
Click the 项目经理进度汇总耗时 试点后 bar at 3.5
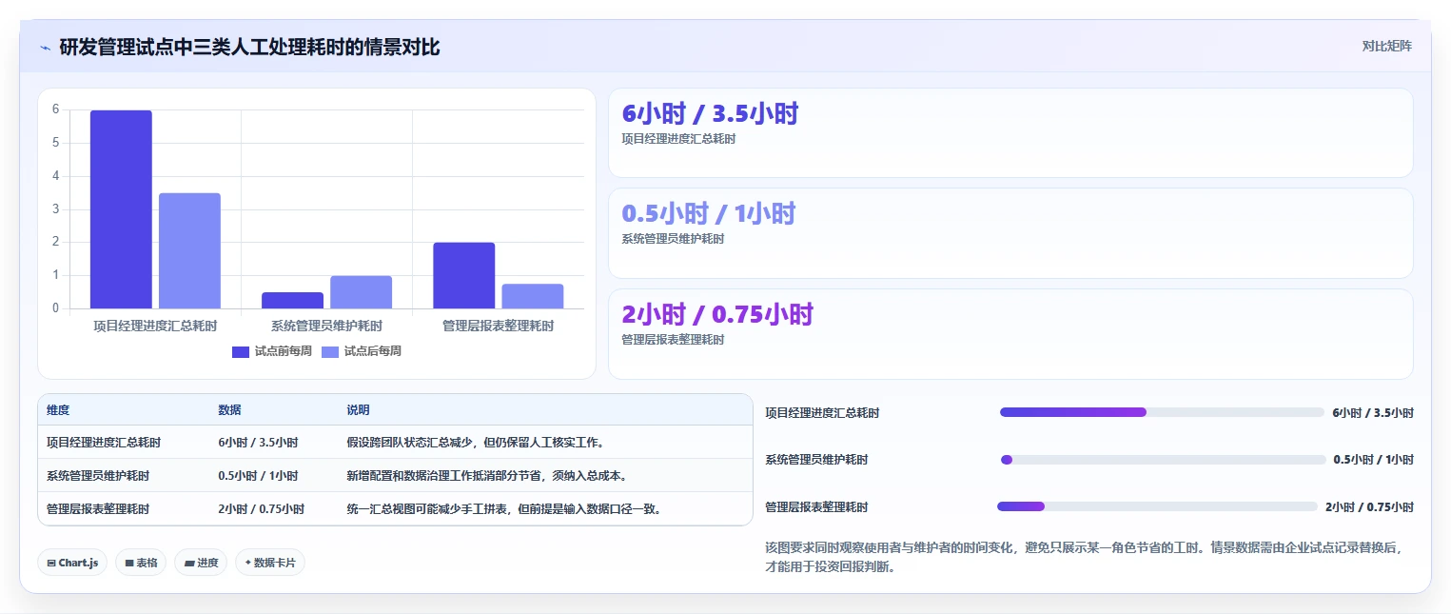189,250
